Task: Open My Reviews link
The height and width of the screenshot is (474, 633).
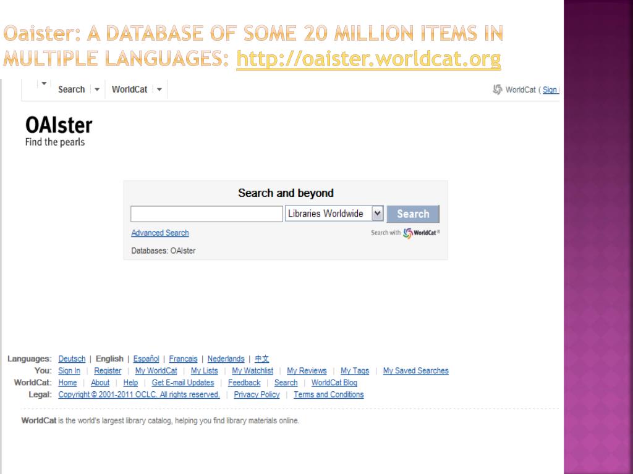Action: (307, 371)
